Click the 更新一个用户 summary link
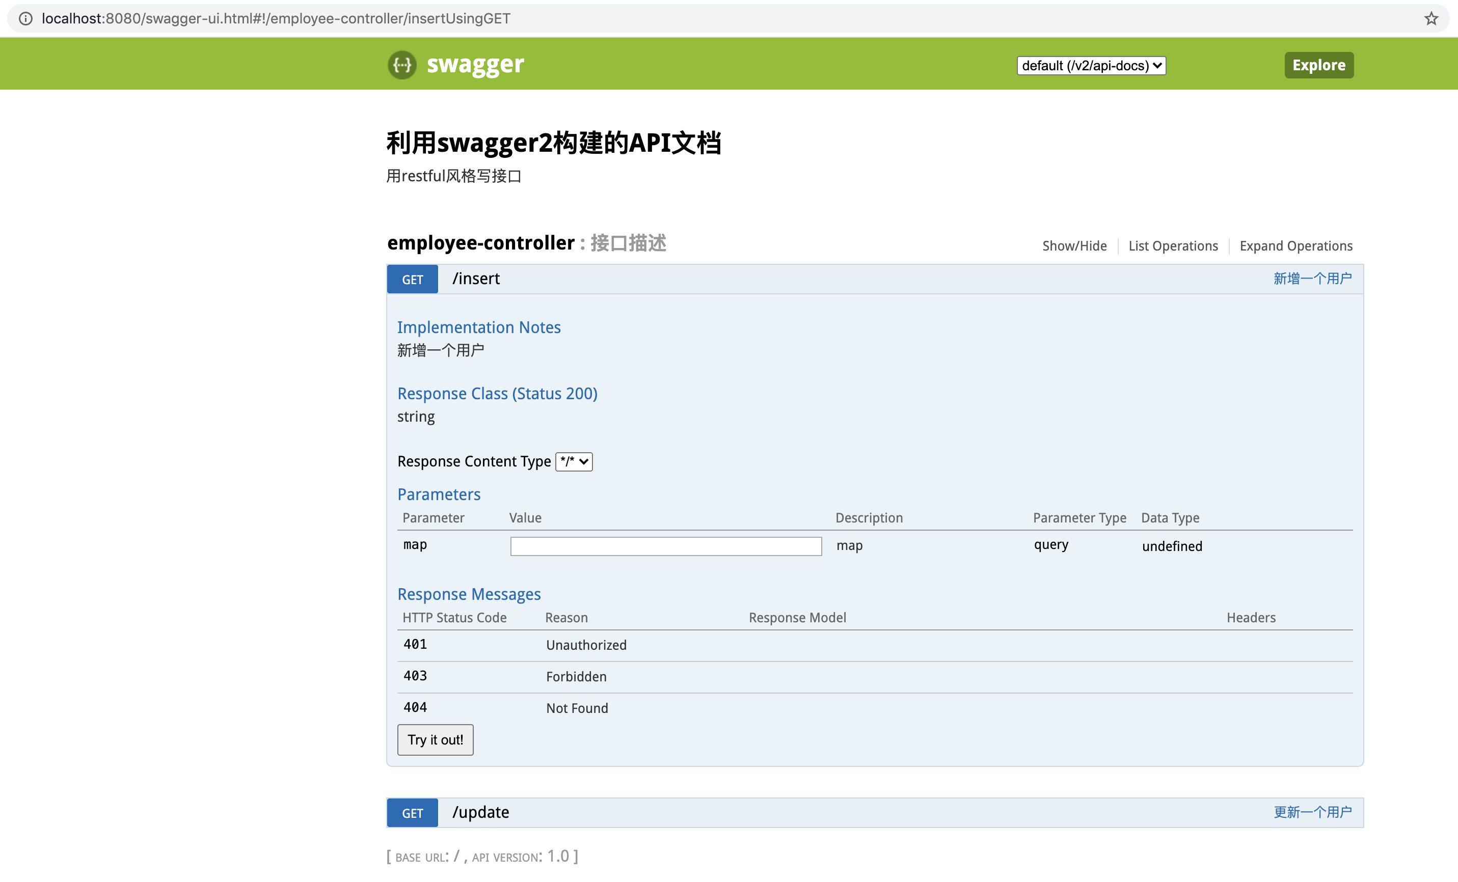This screenshot has width=1458, height=882. pos(1312,812)
